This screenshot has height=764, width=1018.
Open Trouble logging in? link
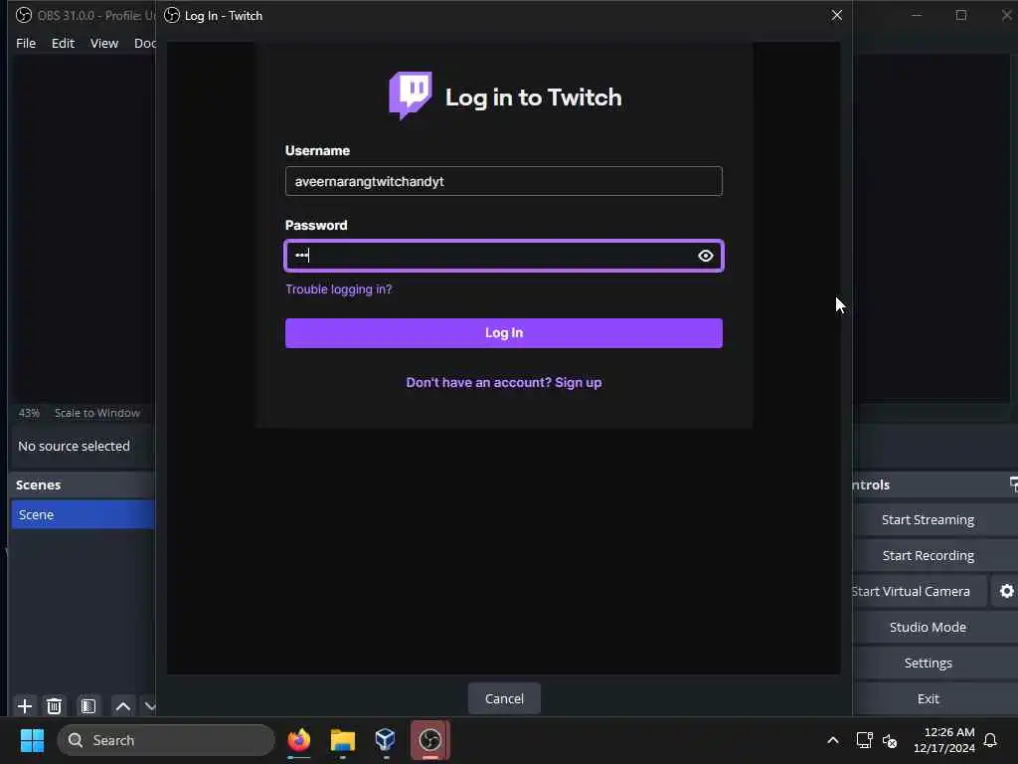click(x=339, y=289)
